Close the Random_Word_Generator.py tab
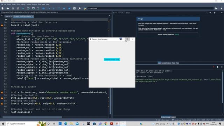 click(32, 16)
